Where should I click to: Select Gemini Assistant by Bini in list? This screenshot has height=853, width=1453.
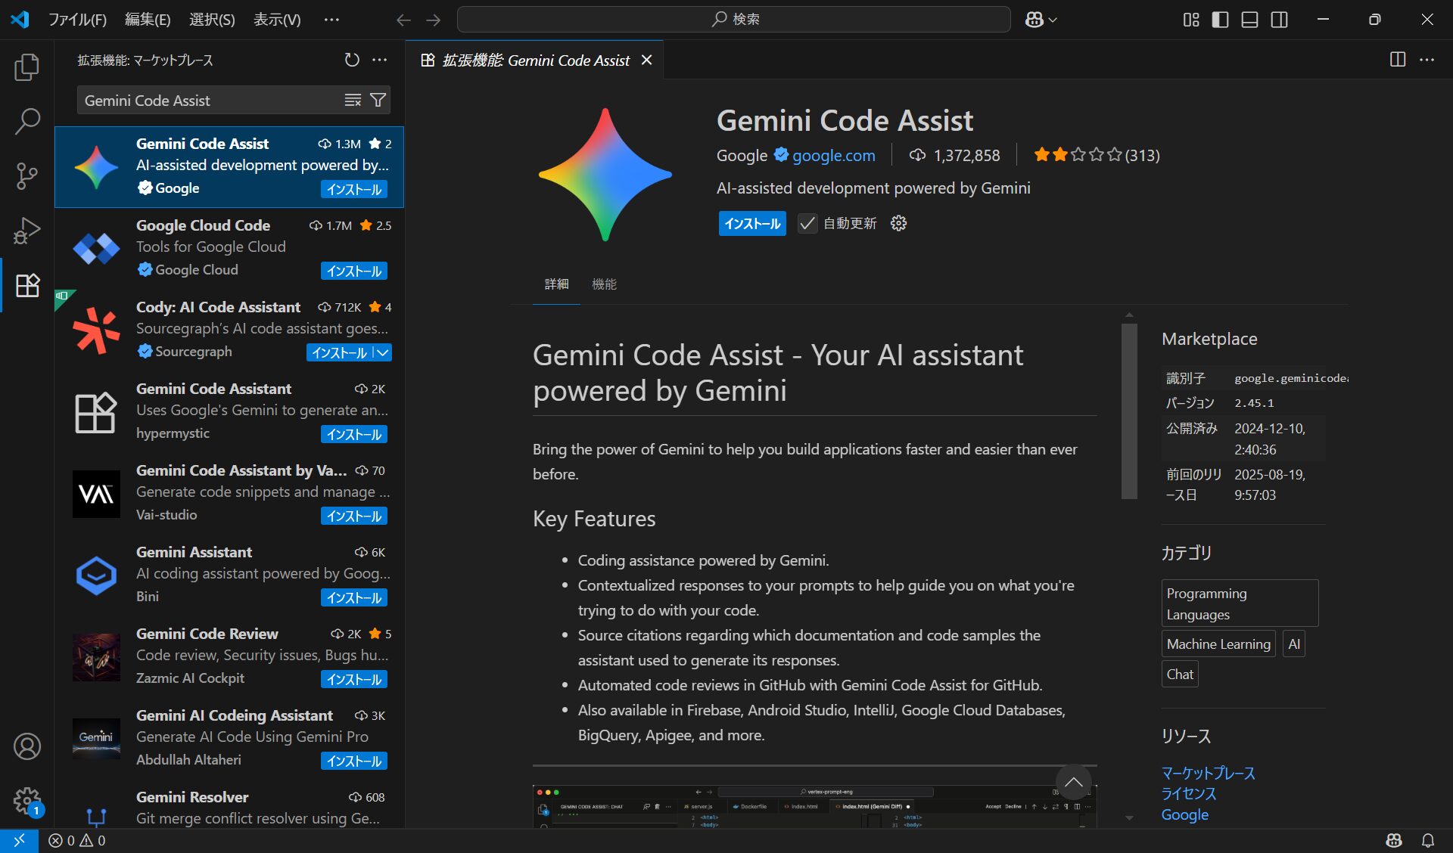click(229, 575)
